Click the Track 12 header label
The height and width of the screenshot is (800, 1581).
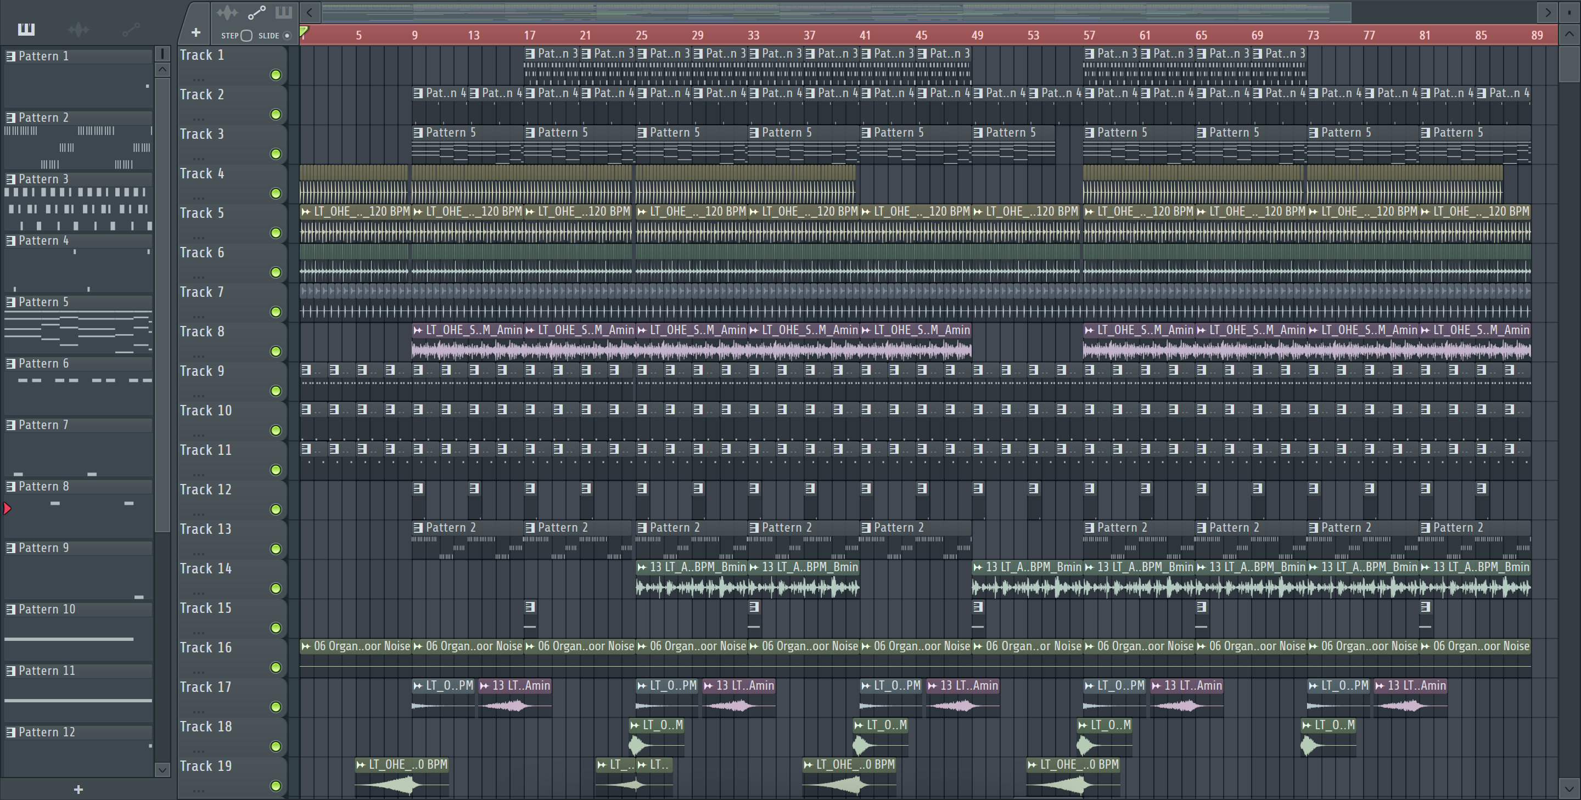pos(206,489)
